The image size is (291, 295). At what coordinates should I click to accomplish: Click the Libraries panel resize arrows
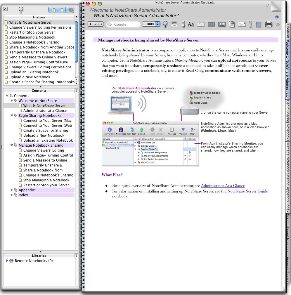pos(77,256)
